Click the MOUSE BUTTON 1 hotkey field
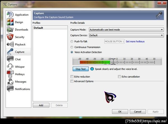The width and height of the screenshot is (168, 124). [x=114, y=42]
